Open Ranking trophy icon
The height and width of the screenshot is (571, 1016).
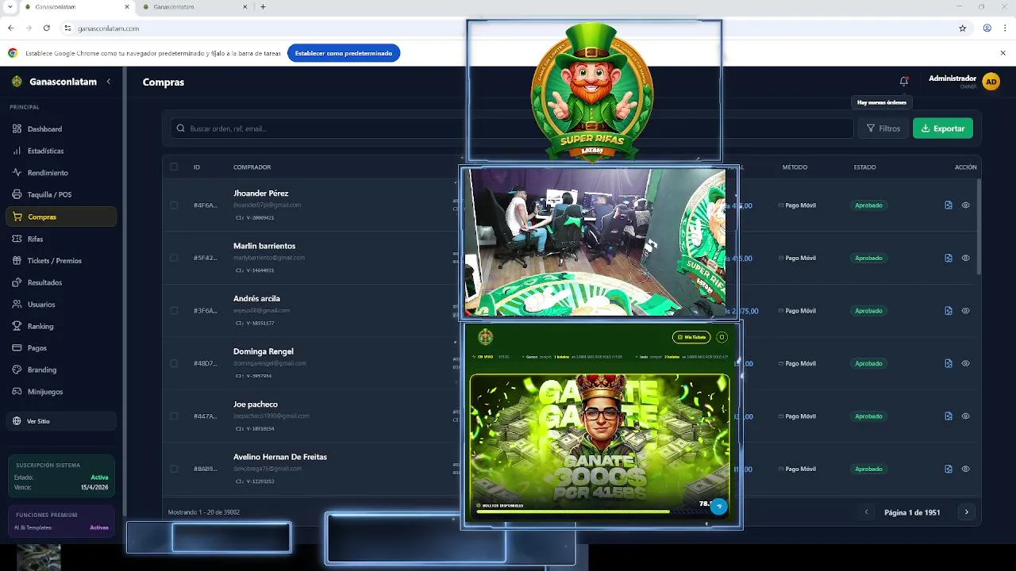[x=17, y=326]
